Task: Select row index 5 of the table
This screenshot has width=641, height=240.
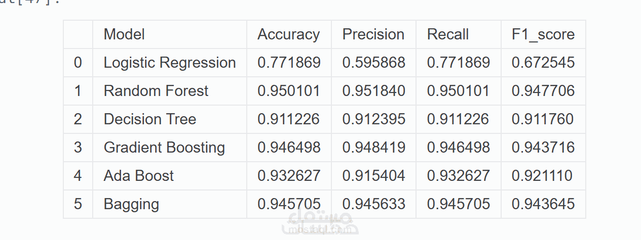Action: 78,204
